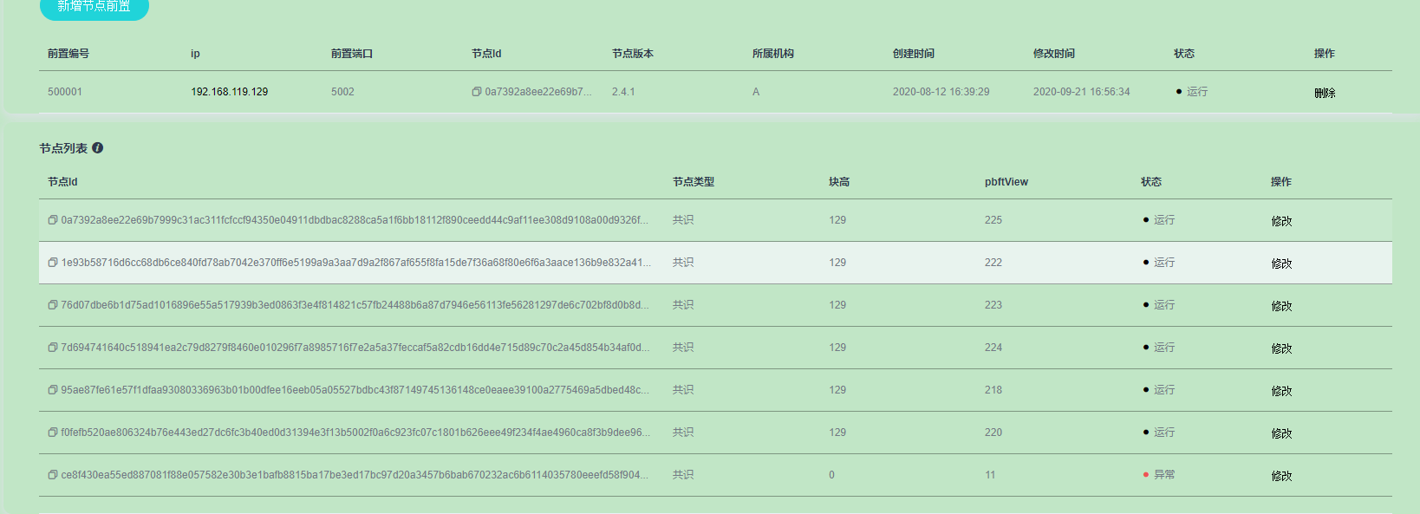The image size is (1420, 514).
Task: Copy node Id 0a7392a8ee22e69b7 in front table
Action: pyautogui.click(x=476, y=92)
